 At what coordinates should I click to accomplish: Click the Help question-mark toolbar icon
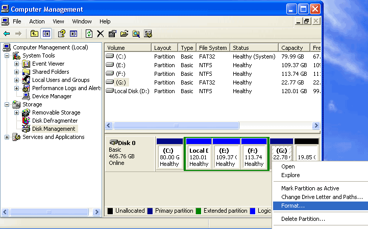pyautogui.click(x=61, y=34)
